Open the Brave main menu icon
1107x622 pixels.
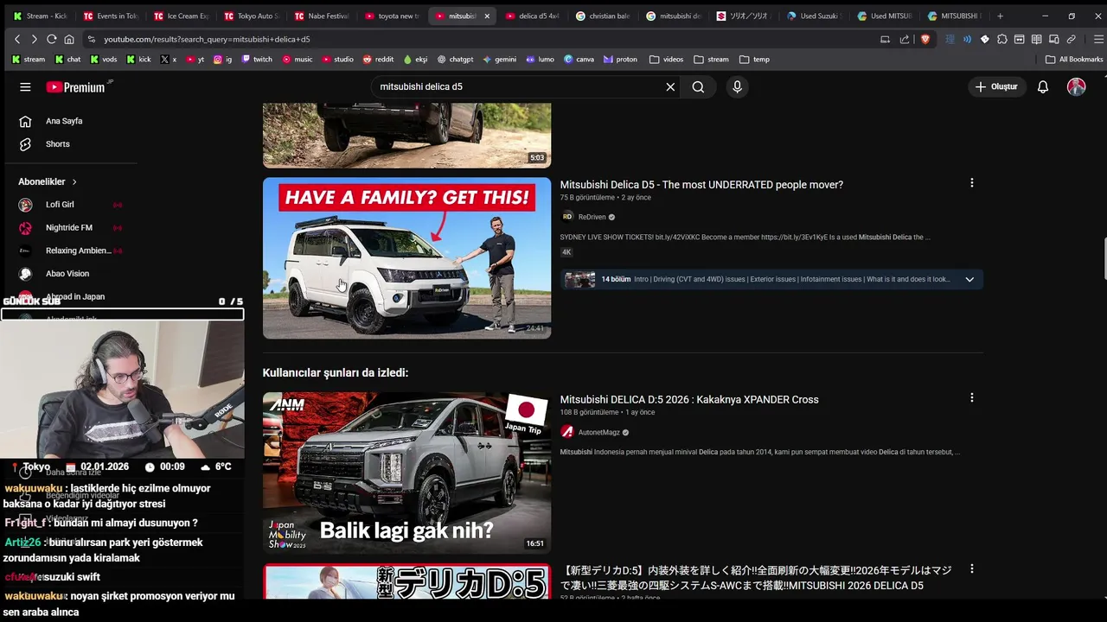1098,39
